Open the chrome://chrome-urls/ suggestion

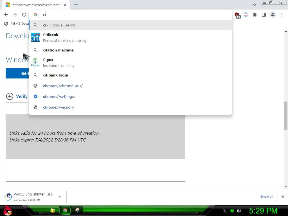(130, 86)
